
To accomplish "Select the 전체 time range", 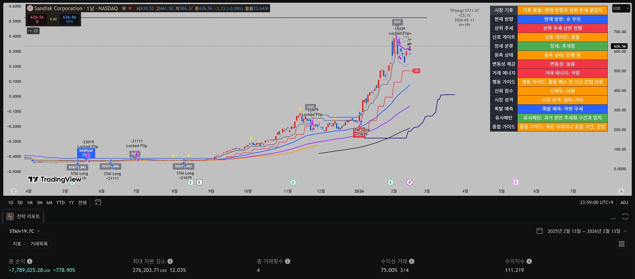I will (x=82, y=203).
